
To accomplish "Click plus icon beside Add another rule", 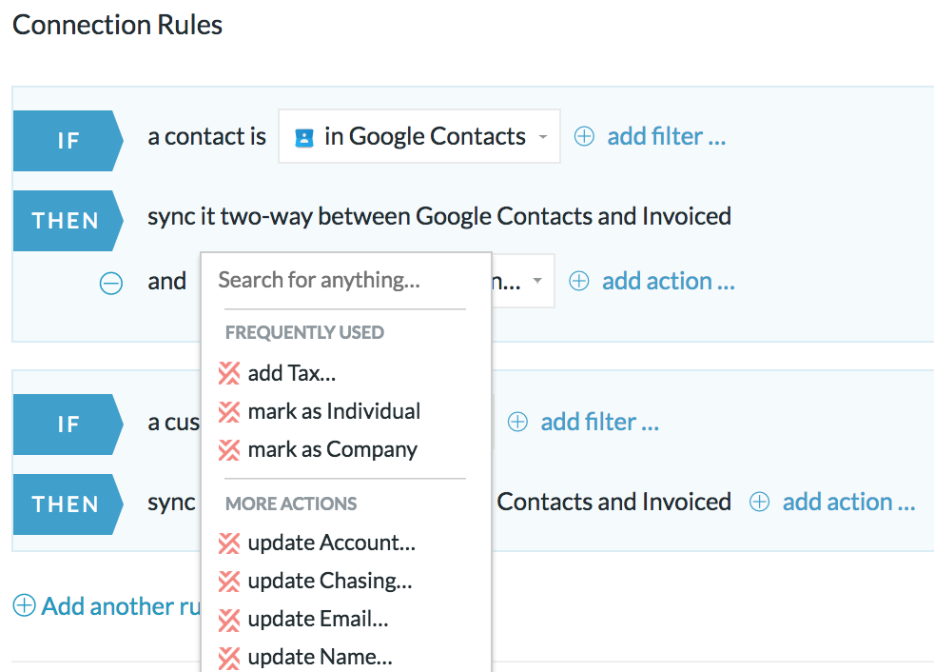I will pos(24,605).
